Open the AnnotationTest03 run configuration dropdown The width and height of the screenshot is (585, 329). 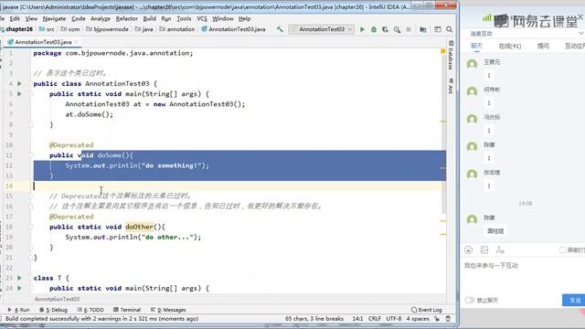tap(322, 29)
